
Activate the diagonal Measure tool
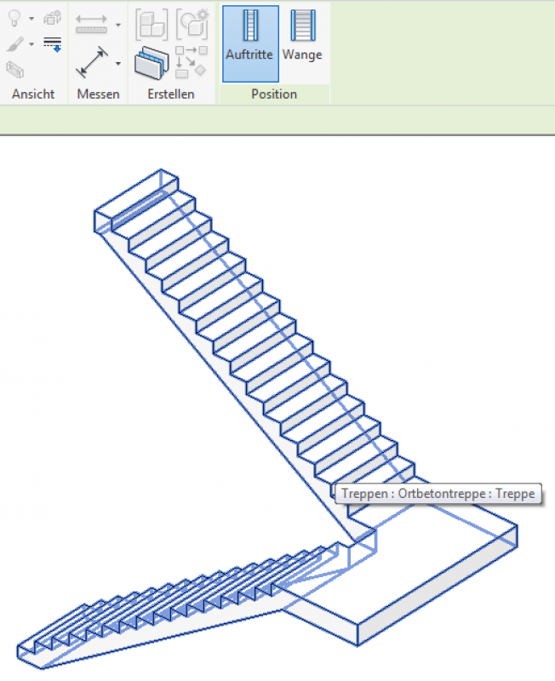[92, 62]
